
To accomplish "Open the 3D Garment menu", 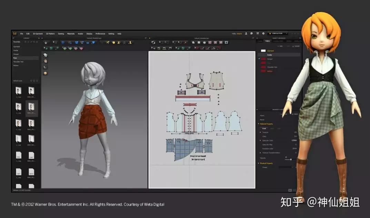I will click(x=38, y=34).
